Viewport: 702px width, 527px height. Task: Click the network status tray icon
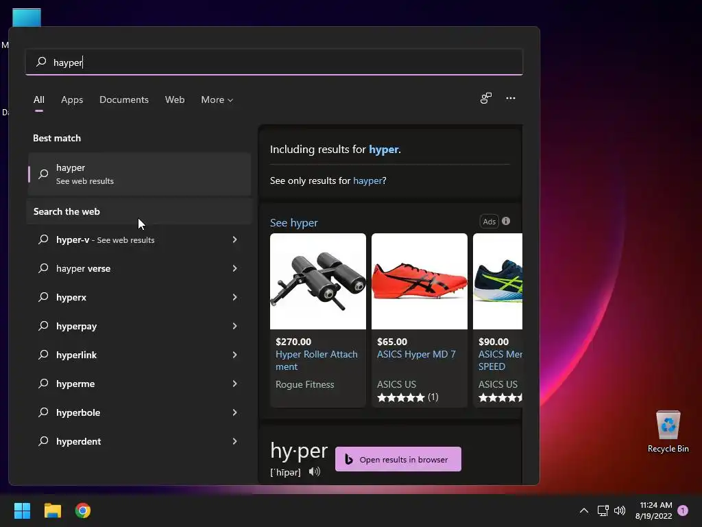pyautogui.click(x=603, y=511)
